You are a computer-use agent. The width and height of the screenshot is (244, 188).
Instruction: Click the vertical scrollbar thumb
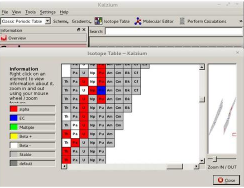point(202,100)
